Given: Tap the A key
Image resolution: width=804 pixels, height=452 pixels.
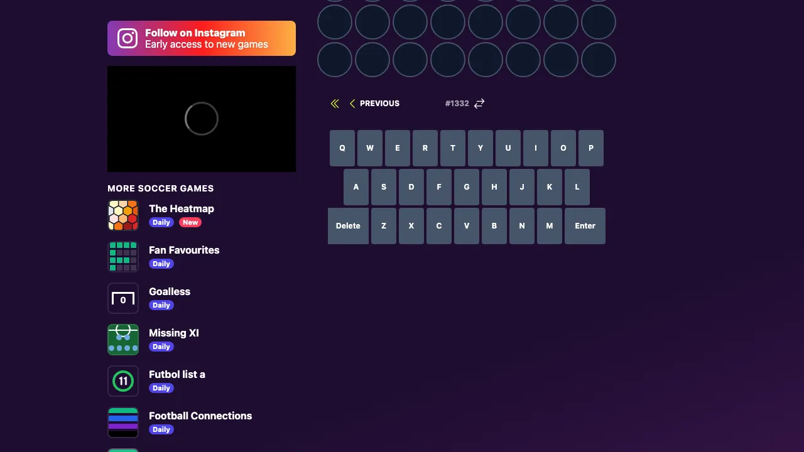Looking at the screenshot, I should point(356,187).
